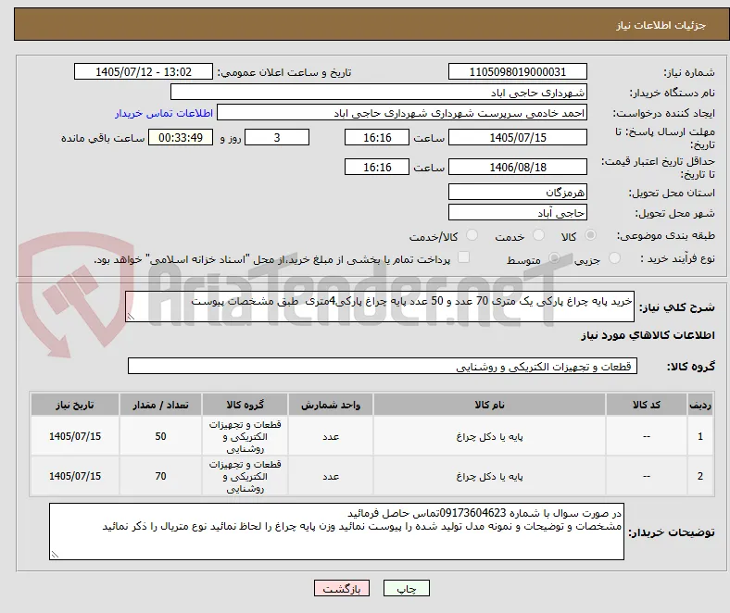Image resolution: width=730 pixels, height=613 pixels.
Task: Click row 2 goods group cell
Action: pyautogui.click(x=245, y=476)
